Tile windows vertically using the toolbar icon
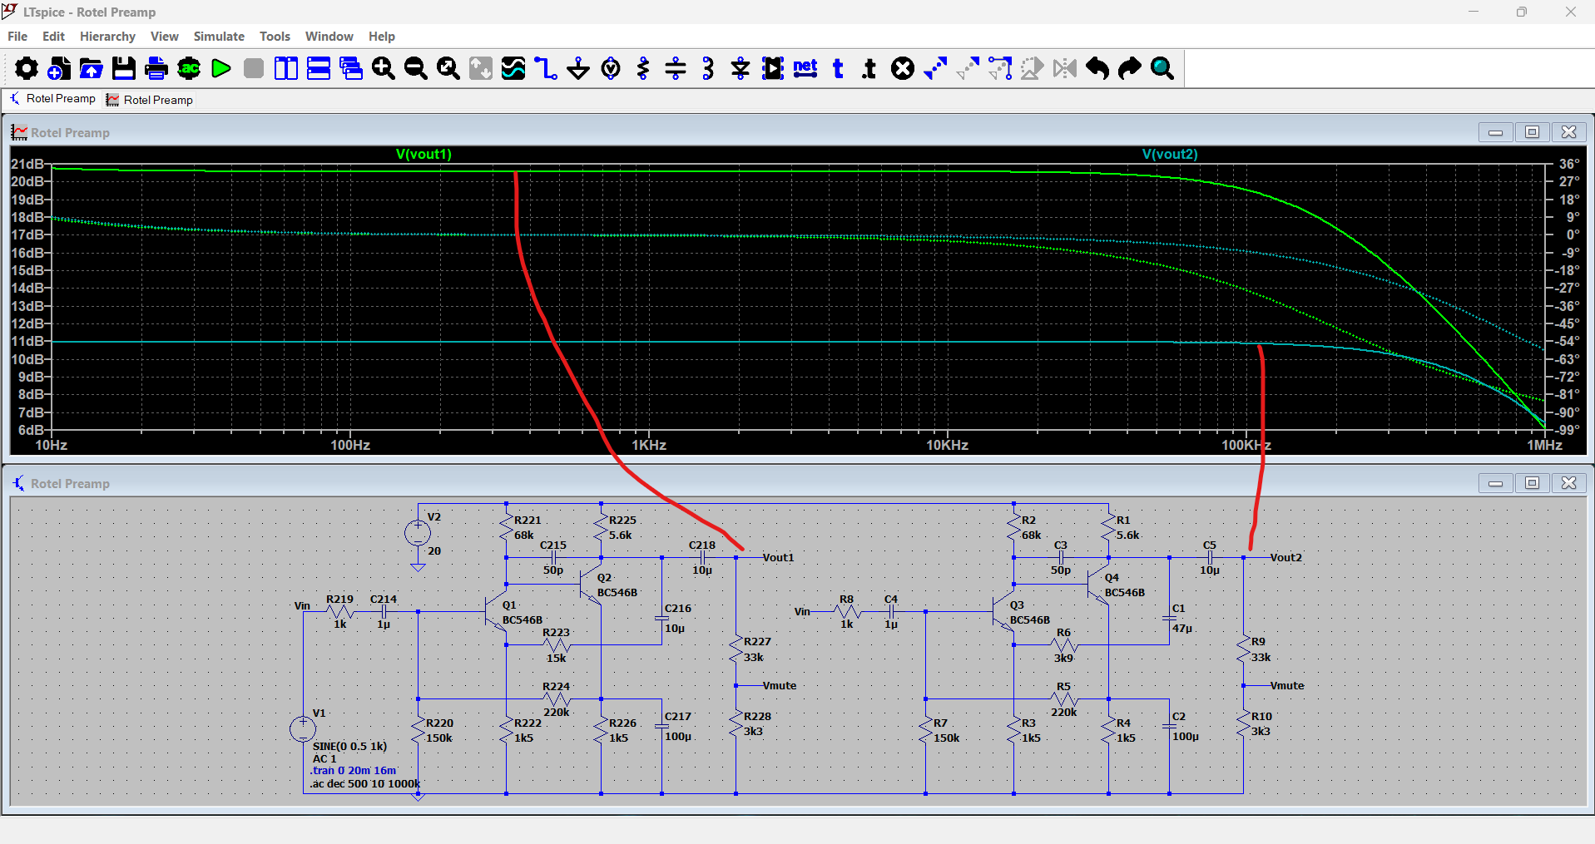1595x844 pixels. coord(286,68)
